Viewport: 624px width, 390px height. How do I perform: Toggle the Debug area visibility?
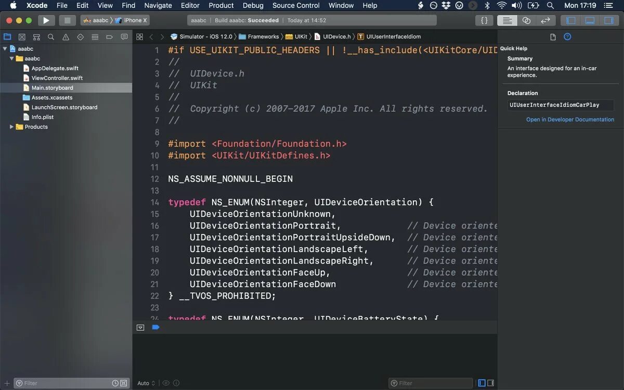tap(590, 20)
